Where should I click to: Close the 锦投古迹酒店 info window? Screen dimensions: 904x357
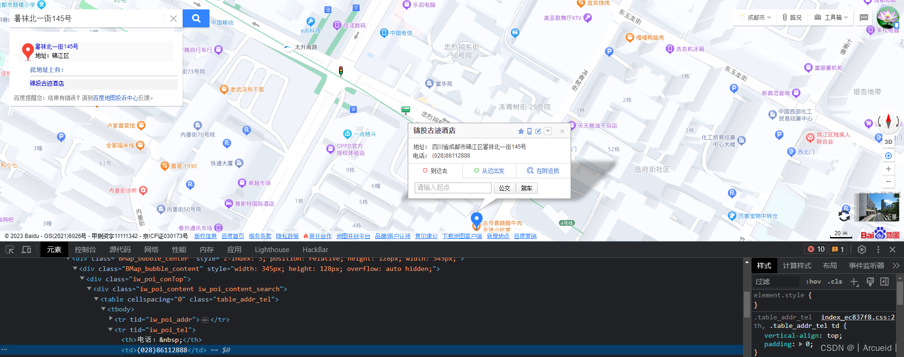[562, 131]
